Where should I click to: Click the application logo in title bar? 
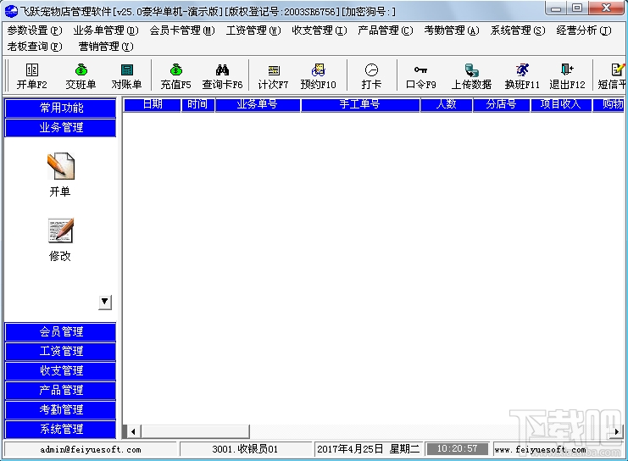[x=11, y=11]
